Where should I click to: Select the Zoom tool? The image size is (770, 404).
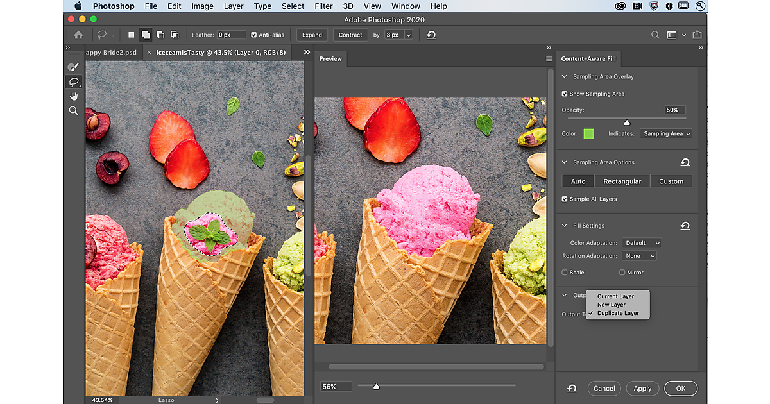tap(74, 111)
